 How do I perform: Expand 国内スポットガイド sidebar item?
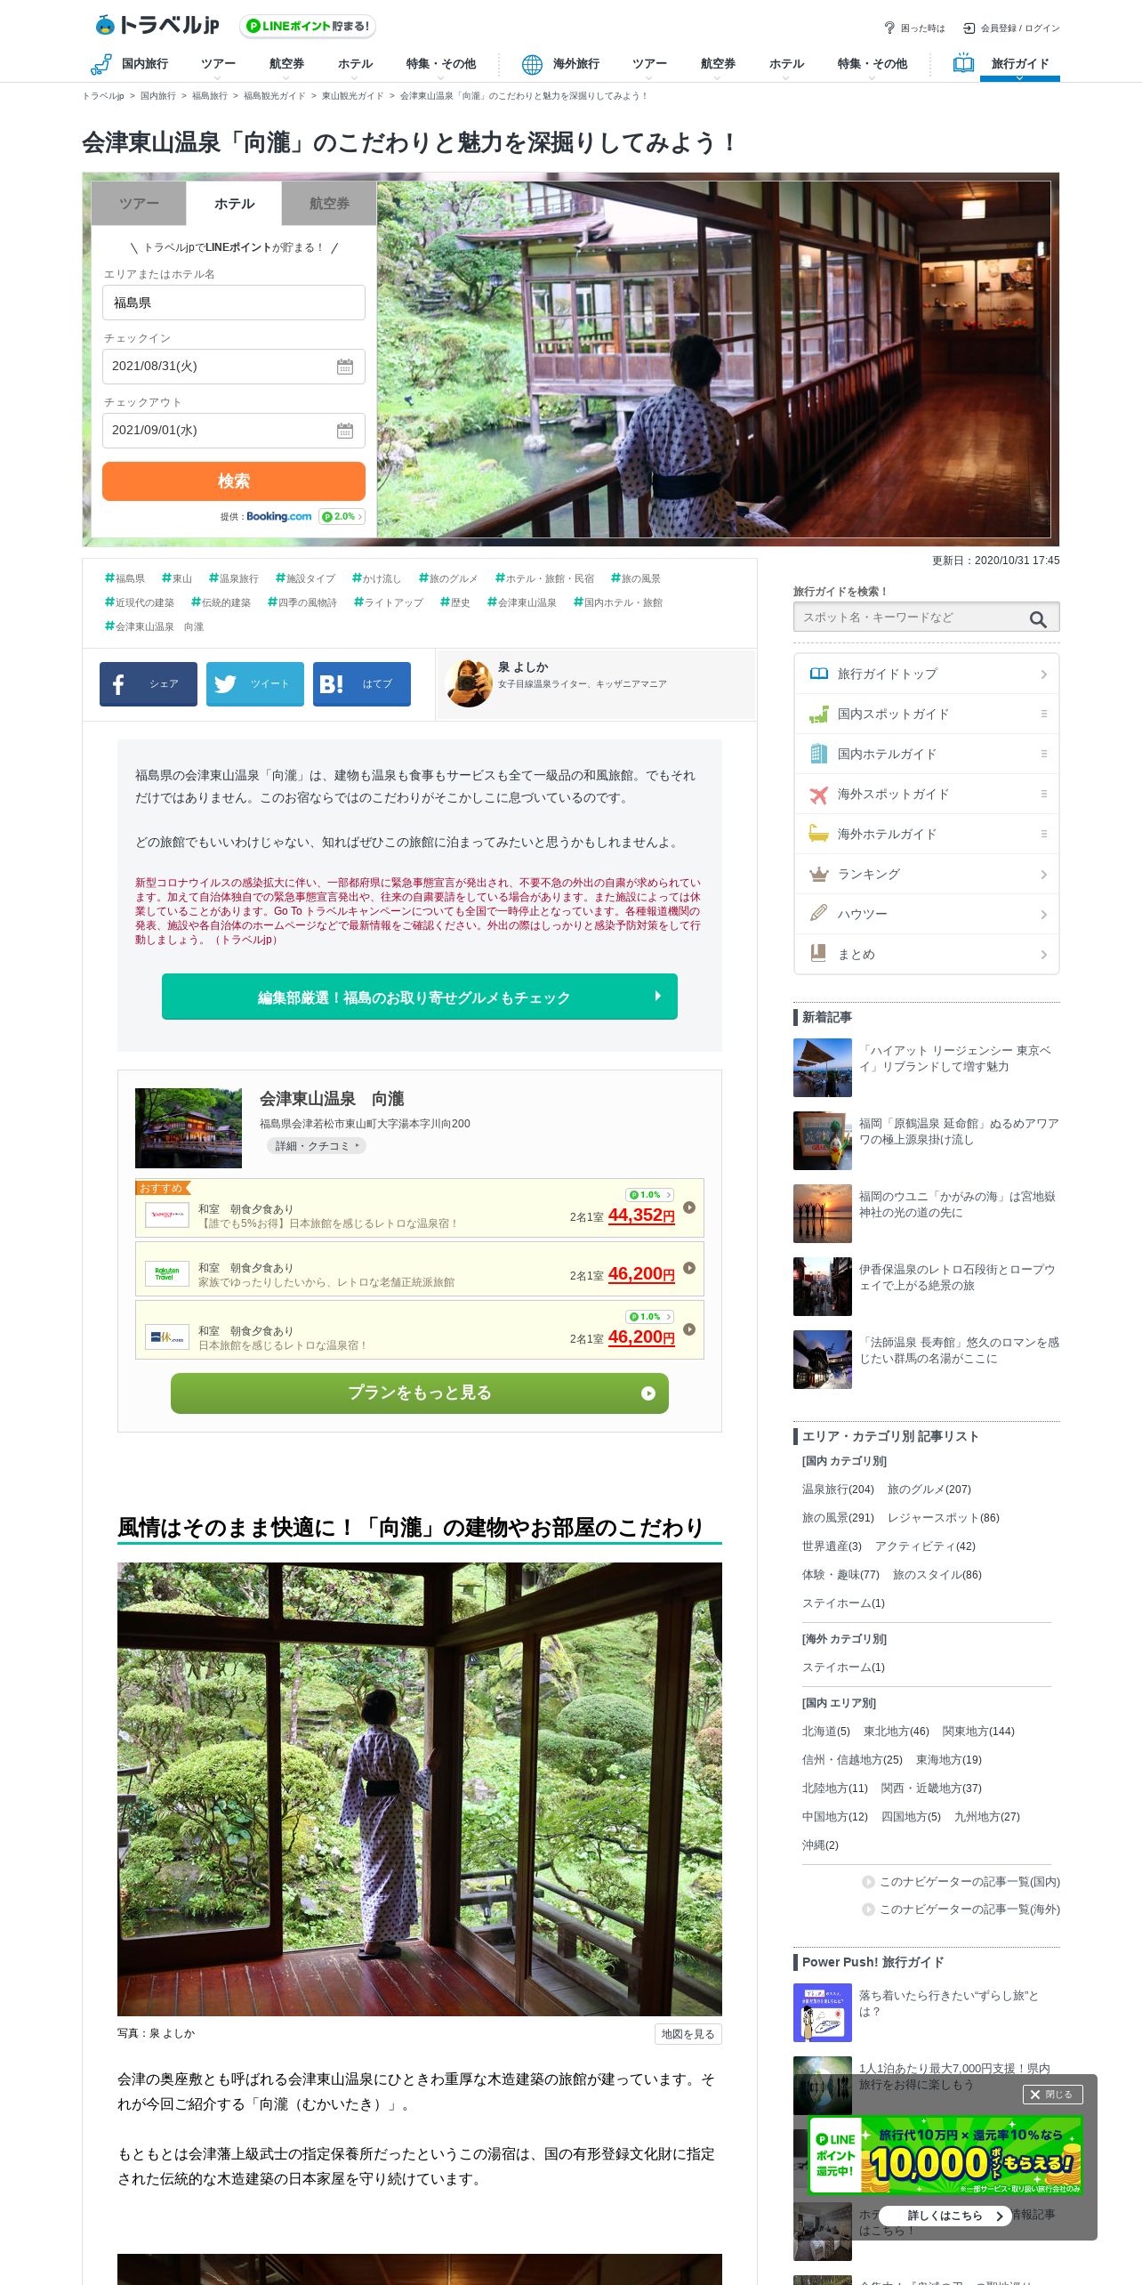click(x=927, y=714)
